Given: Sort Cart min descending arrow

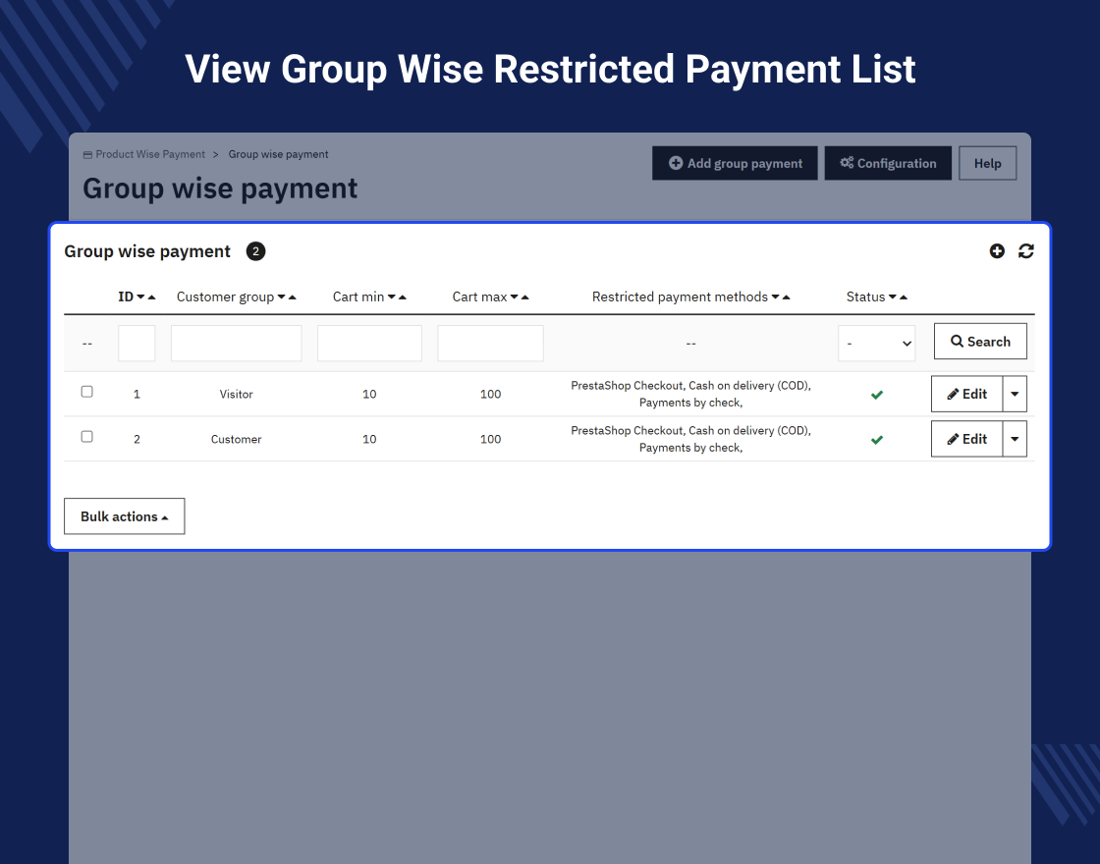Looking at the screenshot, I should (x=392, y=297).
